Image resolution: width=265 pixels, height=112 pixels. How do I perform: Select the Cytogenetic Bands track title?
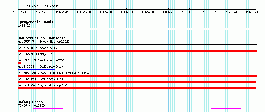coord(35,22)
